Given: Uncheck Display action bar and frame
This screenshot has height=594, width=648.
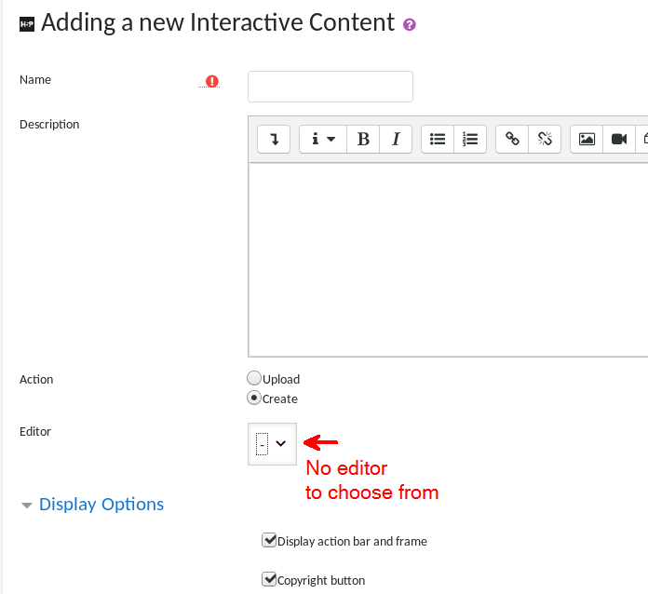Looking at the screenshot, I should 269,540.
